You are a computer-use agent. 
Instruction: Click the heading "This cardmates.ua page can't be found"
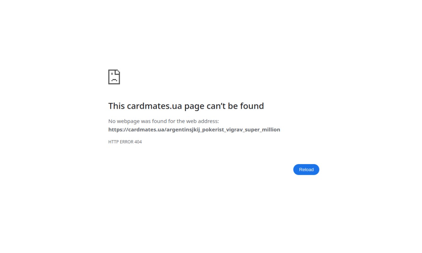186,106
